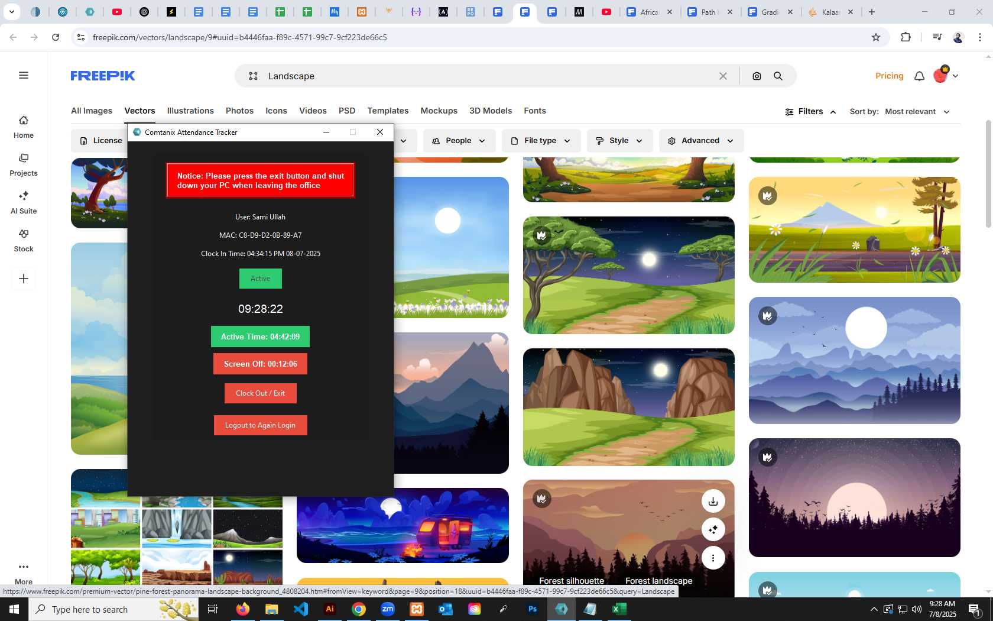Open Excel from the taskbar
The image size is (993, 621).
coord(619,609)
